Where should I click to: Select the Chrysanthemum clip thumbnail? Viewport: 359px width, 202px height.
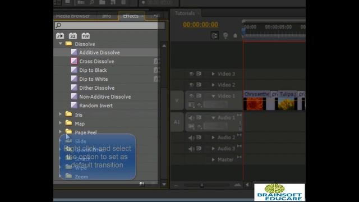coord(255,104)
